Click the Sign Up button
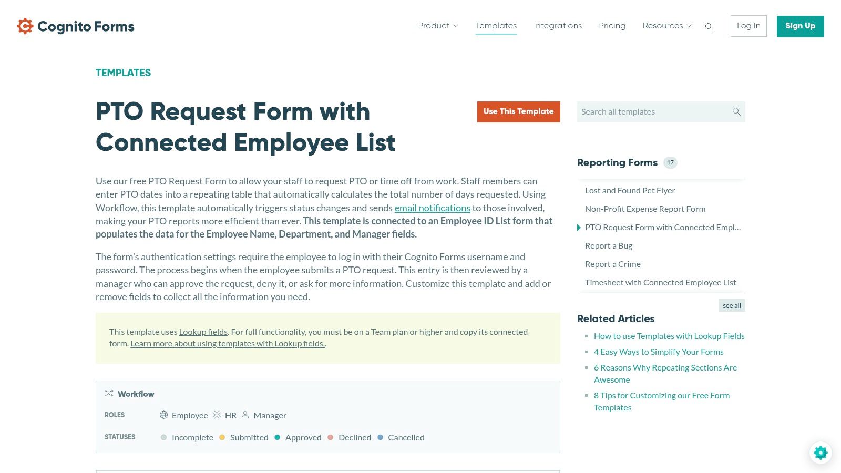 [x=800, y=26]
